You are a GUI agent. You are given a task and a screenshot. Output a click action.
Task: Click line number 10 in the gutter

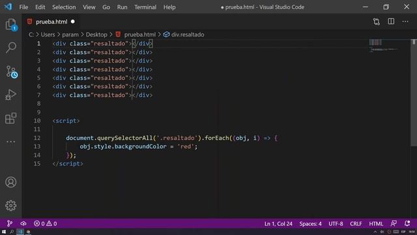pyautogui.click(x=37, y=121)
